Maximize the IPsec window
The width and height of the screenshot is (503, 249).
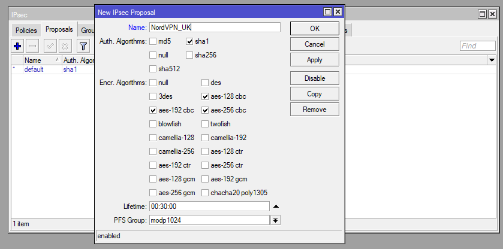pyautogui.click(x=482, y=14)
